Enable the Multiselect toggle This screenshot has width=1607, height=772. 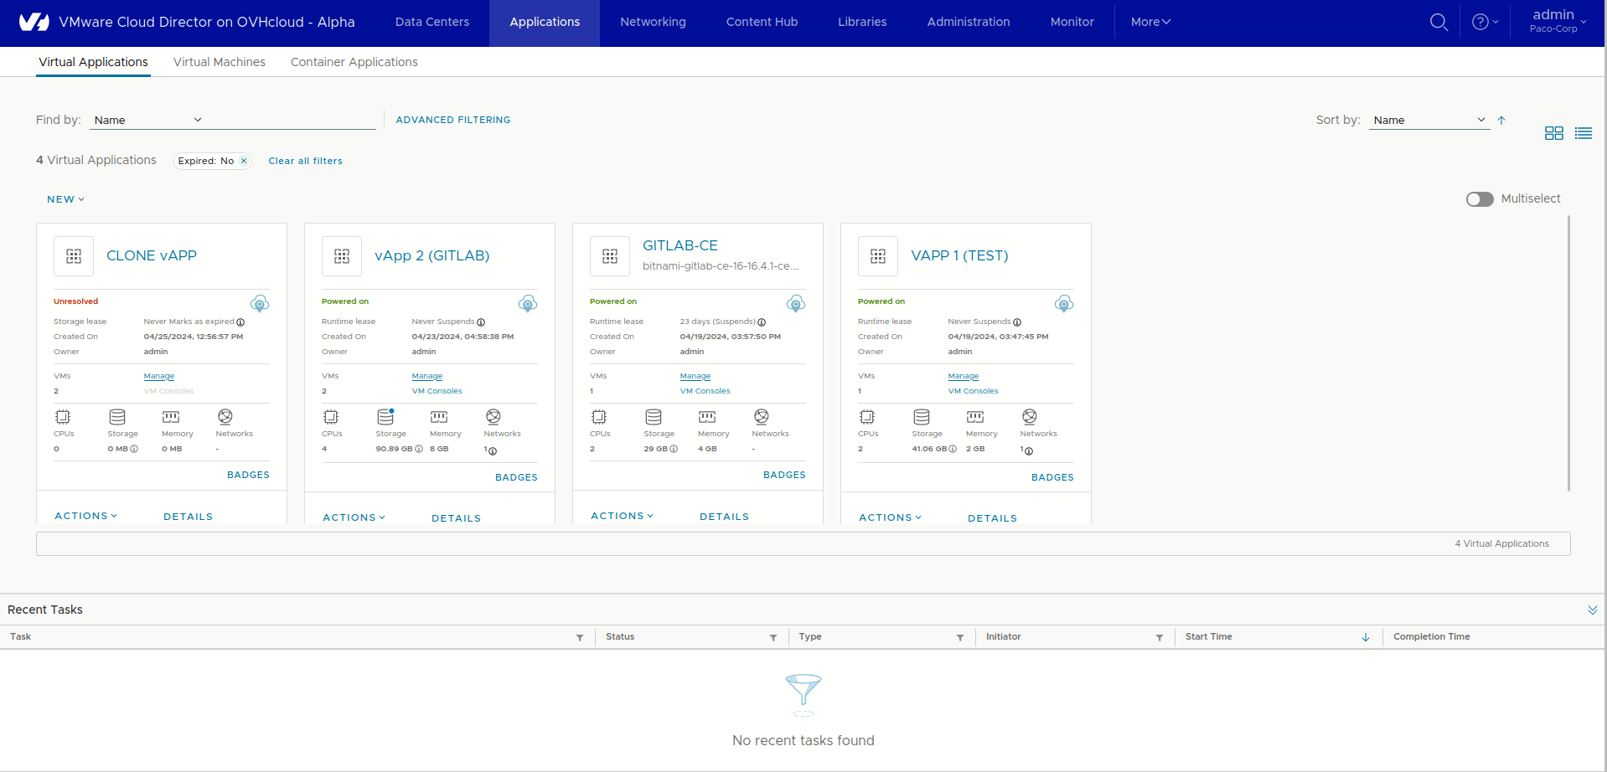pos(1479,198)
